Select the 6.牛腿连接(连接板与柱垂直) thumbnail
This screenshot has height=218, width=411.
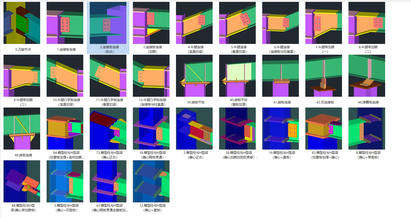pos(281,23)
